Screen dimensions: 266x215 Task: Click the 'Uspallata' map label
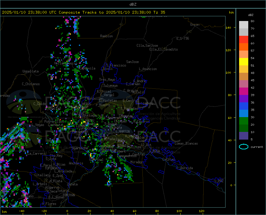click(30, 71)
